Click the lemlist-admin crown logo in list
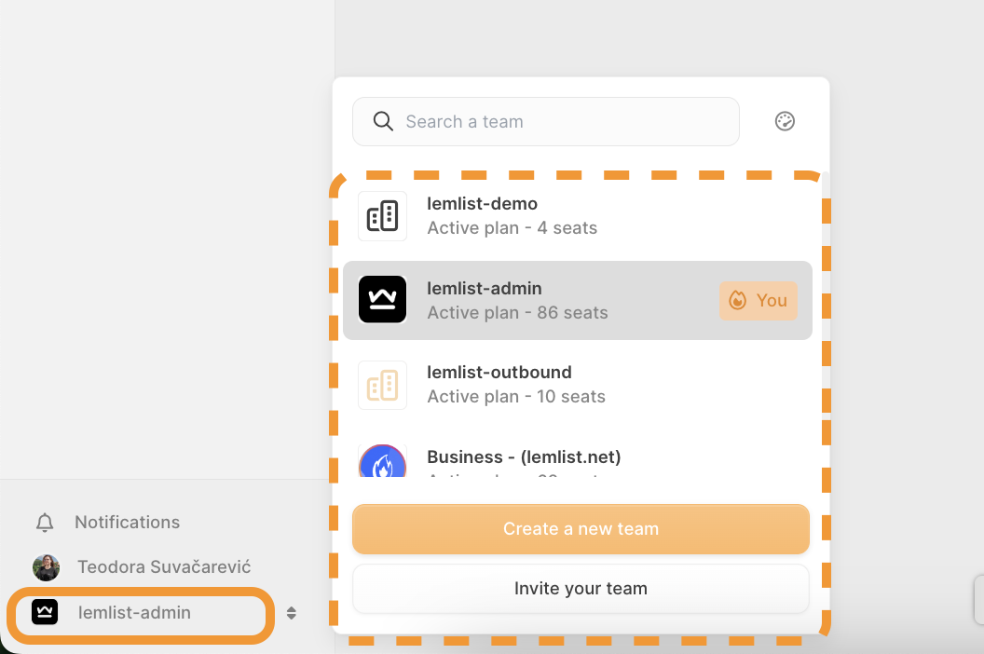The width and height of the screenshot is (984, 654). tap(382, 300)
